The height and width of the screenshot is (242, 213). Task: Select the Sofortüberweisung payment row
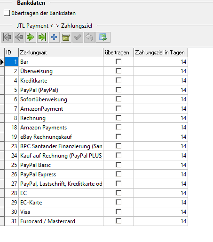[96, 99]
